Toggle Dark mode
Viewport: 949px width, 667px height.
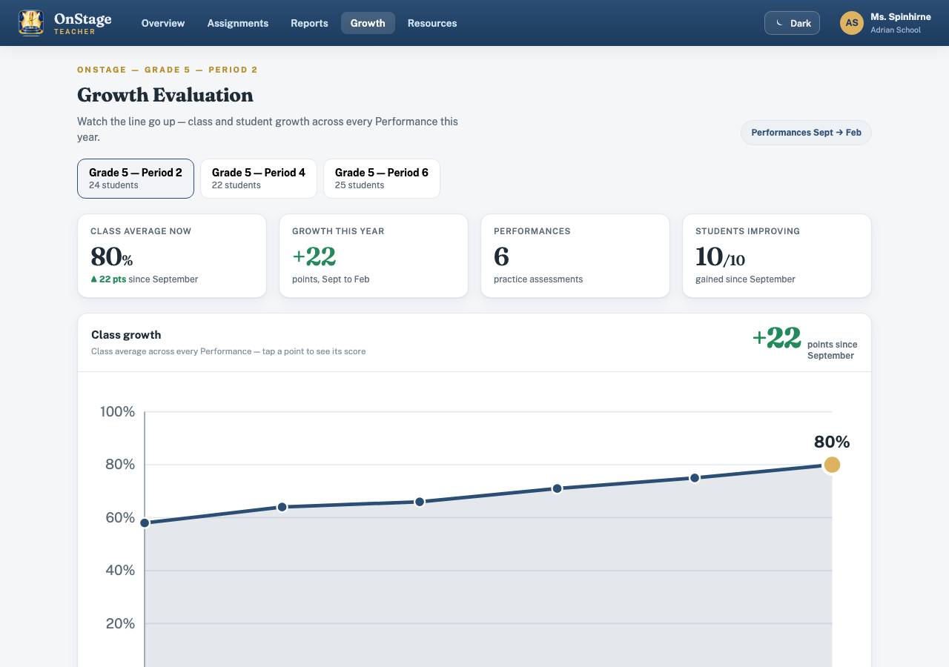pyautogui.click(x=792, y=23)
